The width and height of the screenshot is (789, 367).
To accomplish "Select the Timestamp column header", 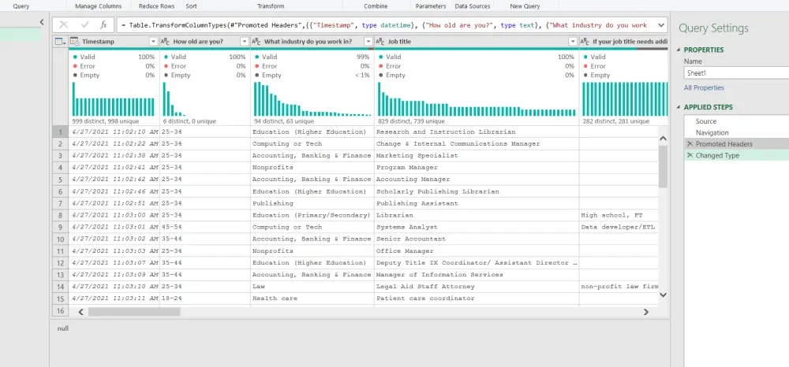I will (x=115, y=41).
